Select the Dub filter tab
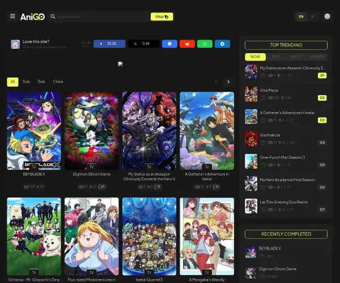This screenshot has width=340, height=283. point(41,82)
